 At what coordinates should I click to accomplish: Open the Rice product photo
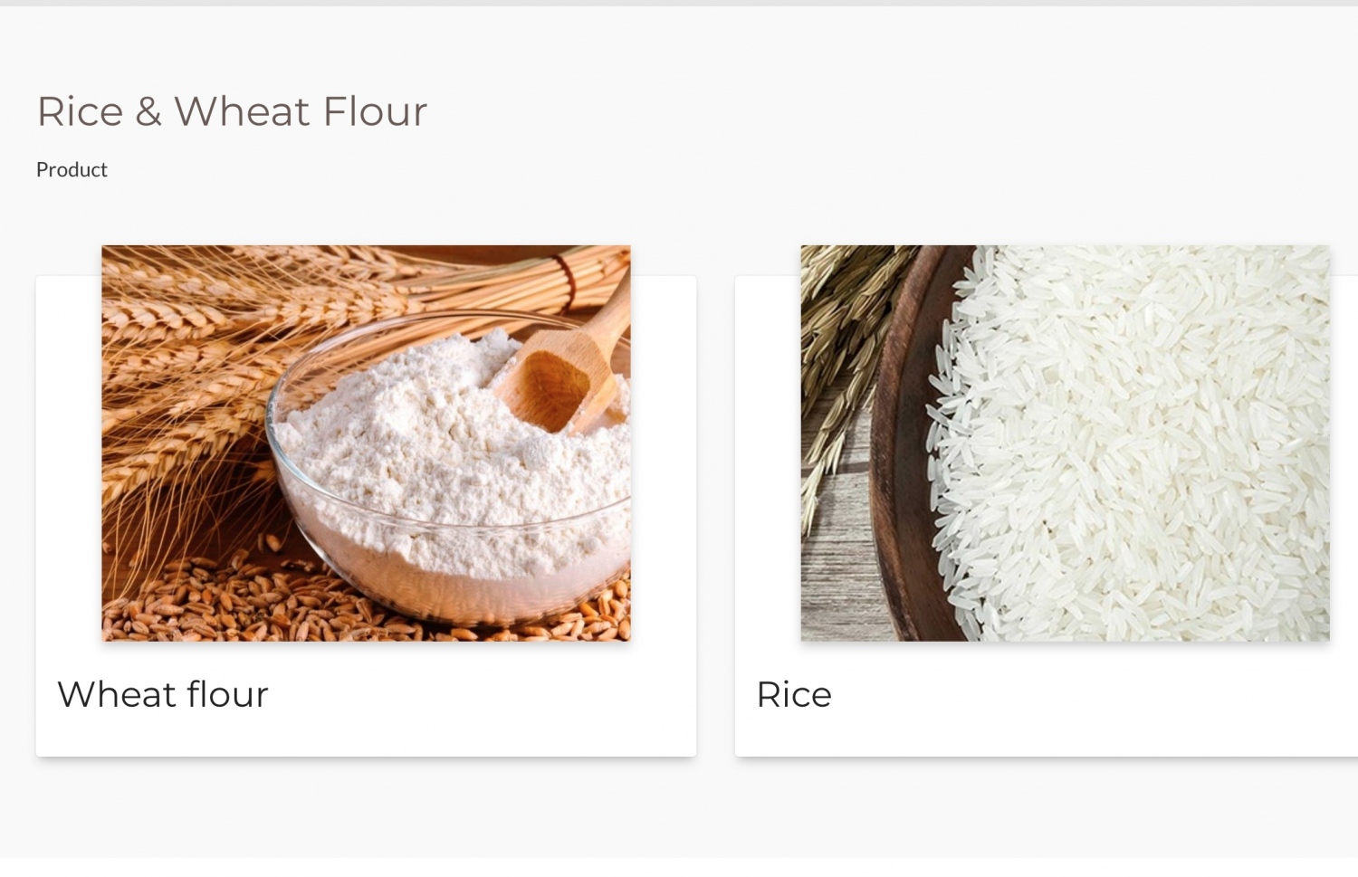(x=1065, y=443)
